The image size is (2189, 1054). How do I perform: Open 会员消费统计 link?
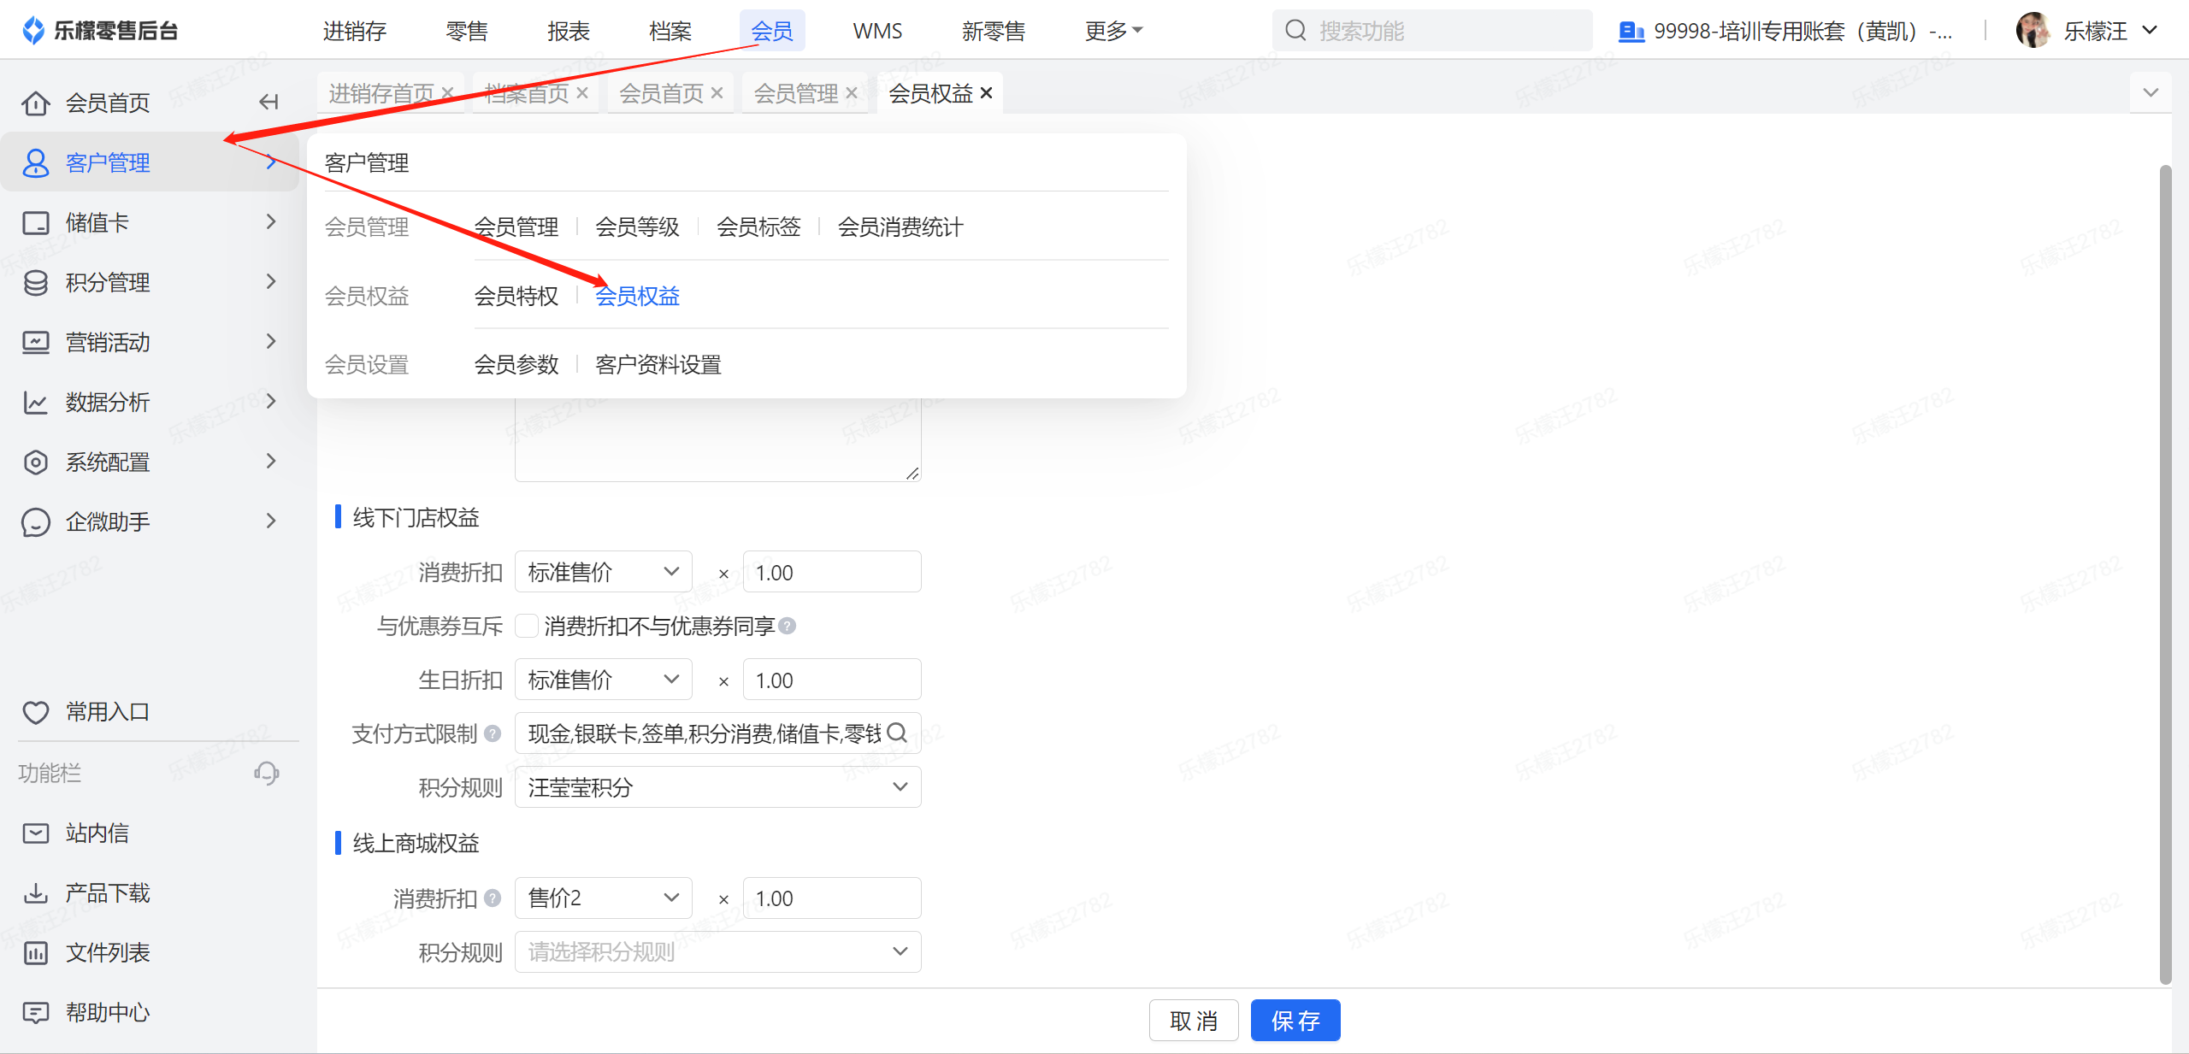click(x=900, y=227)
